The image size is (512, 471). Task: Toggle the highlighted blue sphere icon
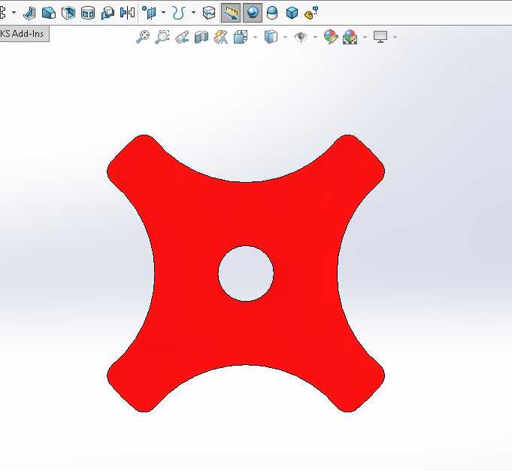click(253, 13)
